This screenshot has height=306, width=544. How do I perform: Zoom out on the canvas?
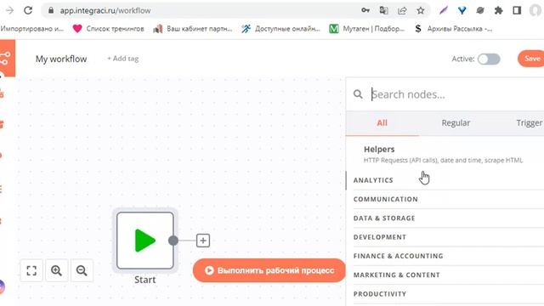(x=82, y=270)
